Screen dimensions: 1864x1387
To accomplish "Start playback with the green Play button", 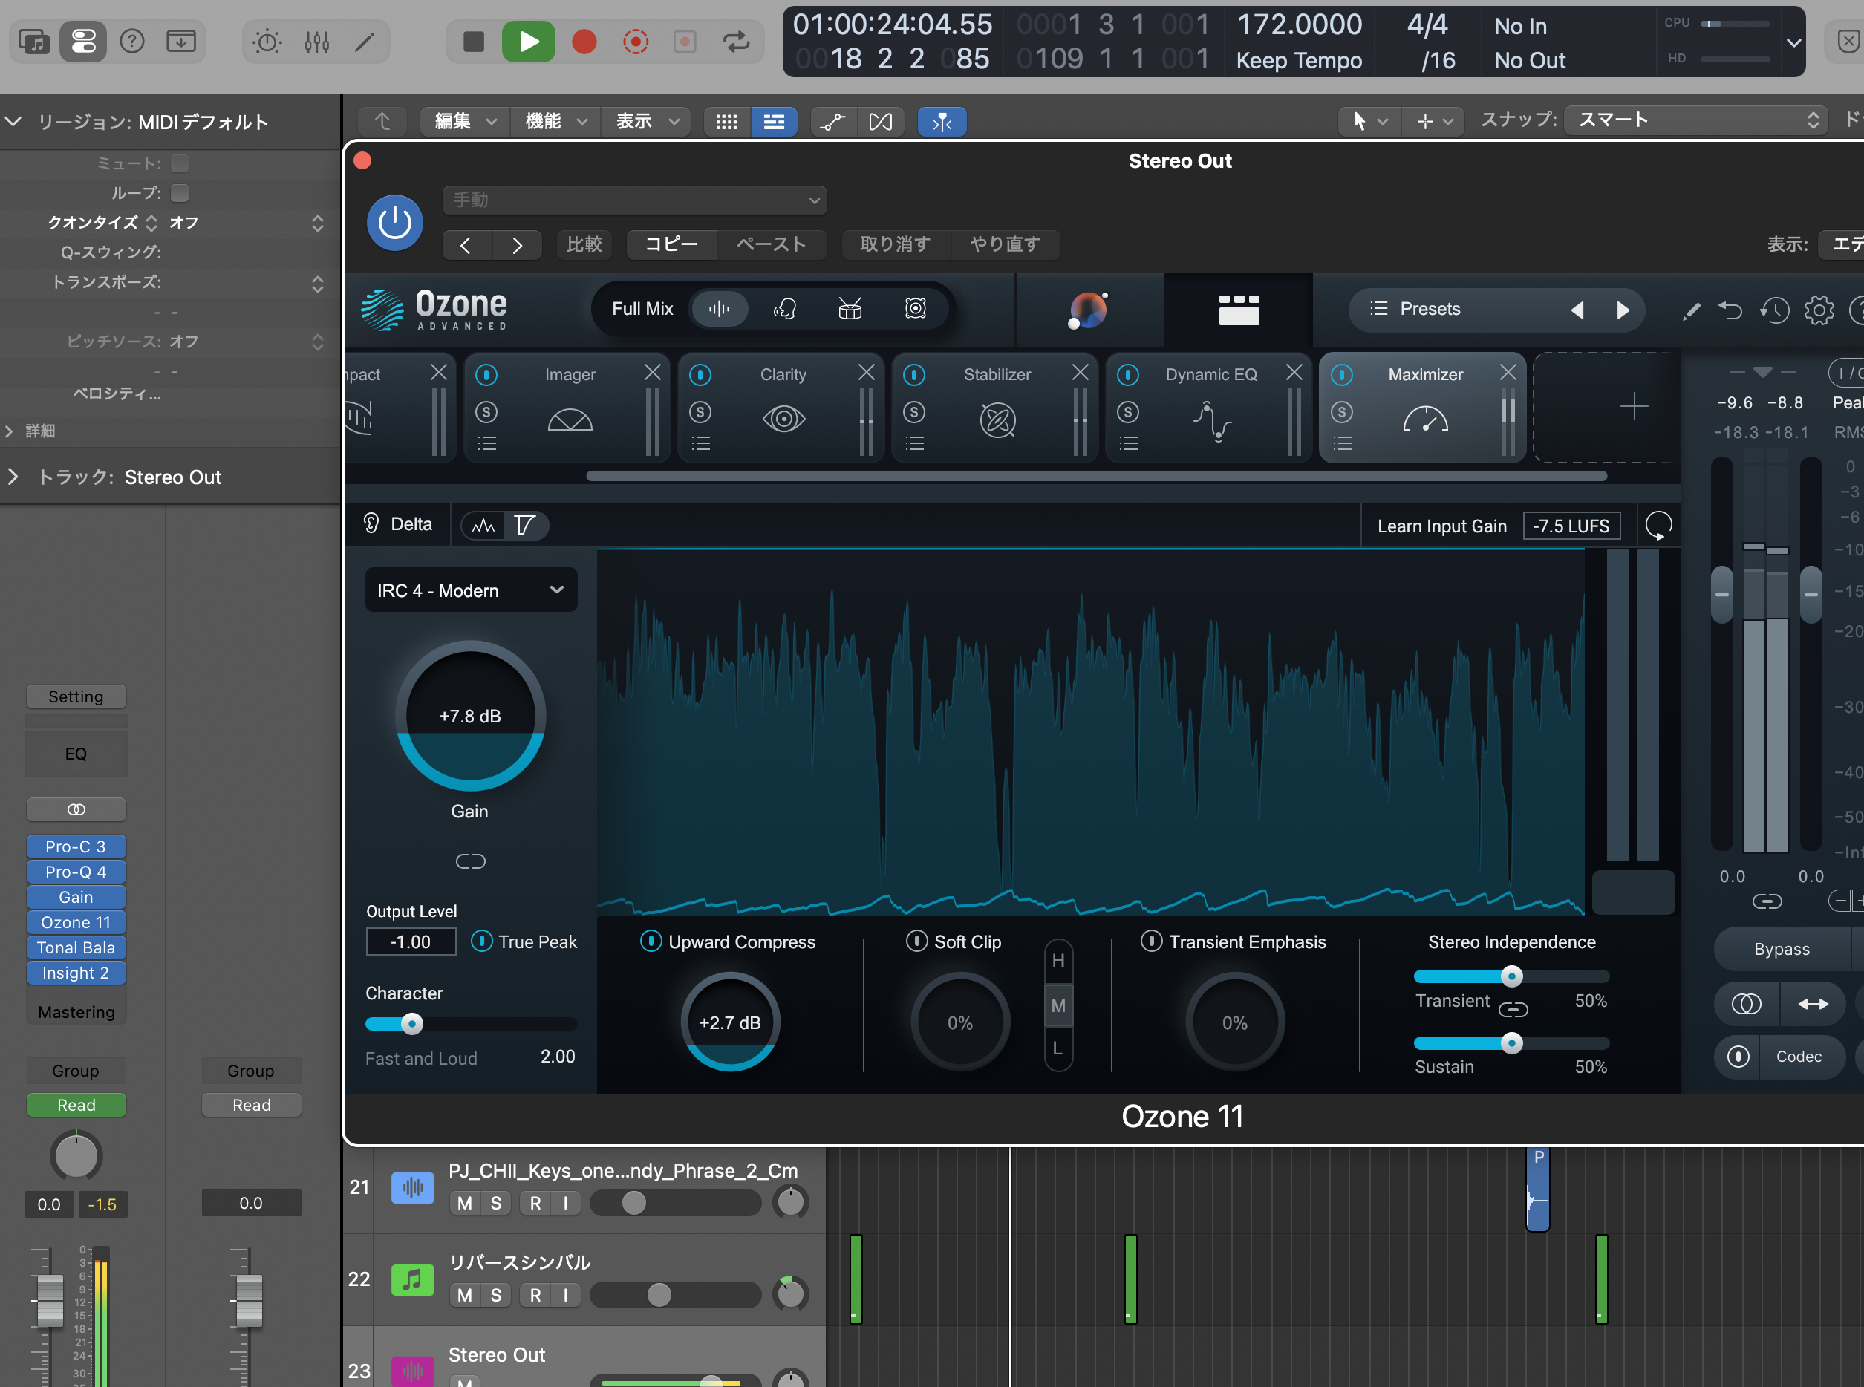I will [528, 41].
